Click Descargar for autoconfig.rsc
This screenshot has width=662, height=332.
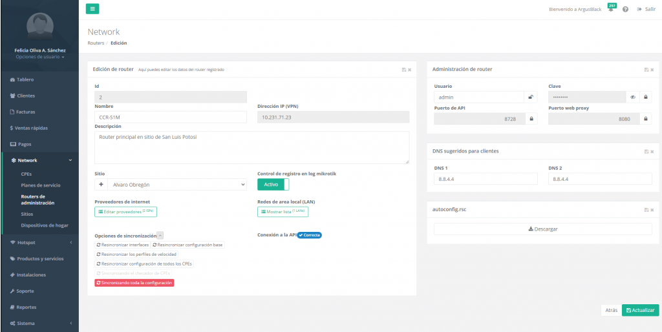point(542,229)
